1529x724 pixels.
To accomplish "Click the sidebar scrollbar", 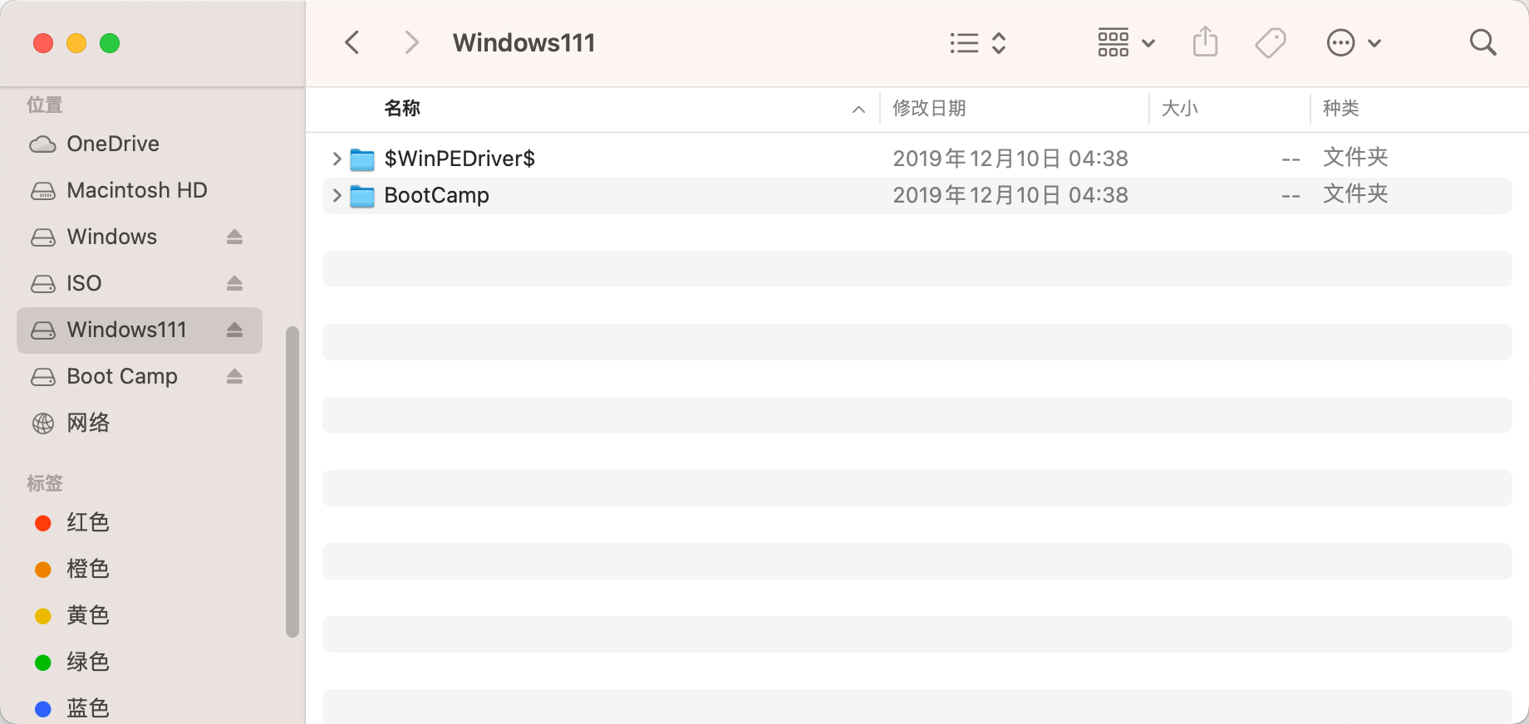I will click(292, 482).
